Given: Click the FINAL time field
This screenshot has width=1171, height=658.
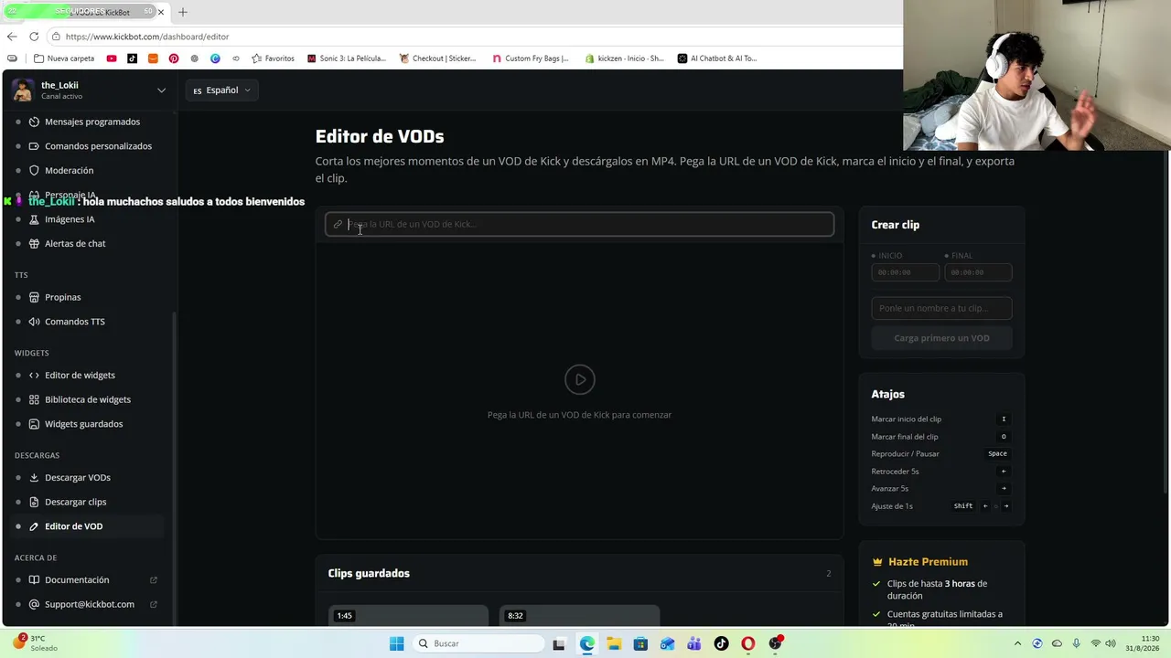Looking at the screenshot, I should tap(978, 272).
